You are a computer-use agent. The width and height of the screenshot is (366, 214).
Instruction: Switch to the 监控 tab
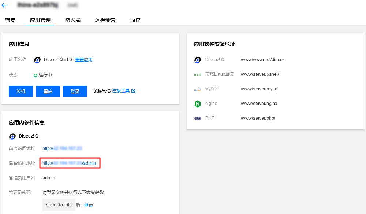click(x=135, y=20)
